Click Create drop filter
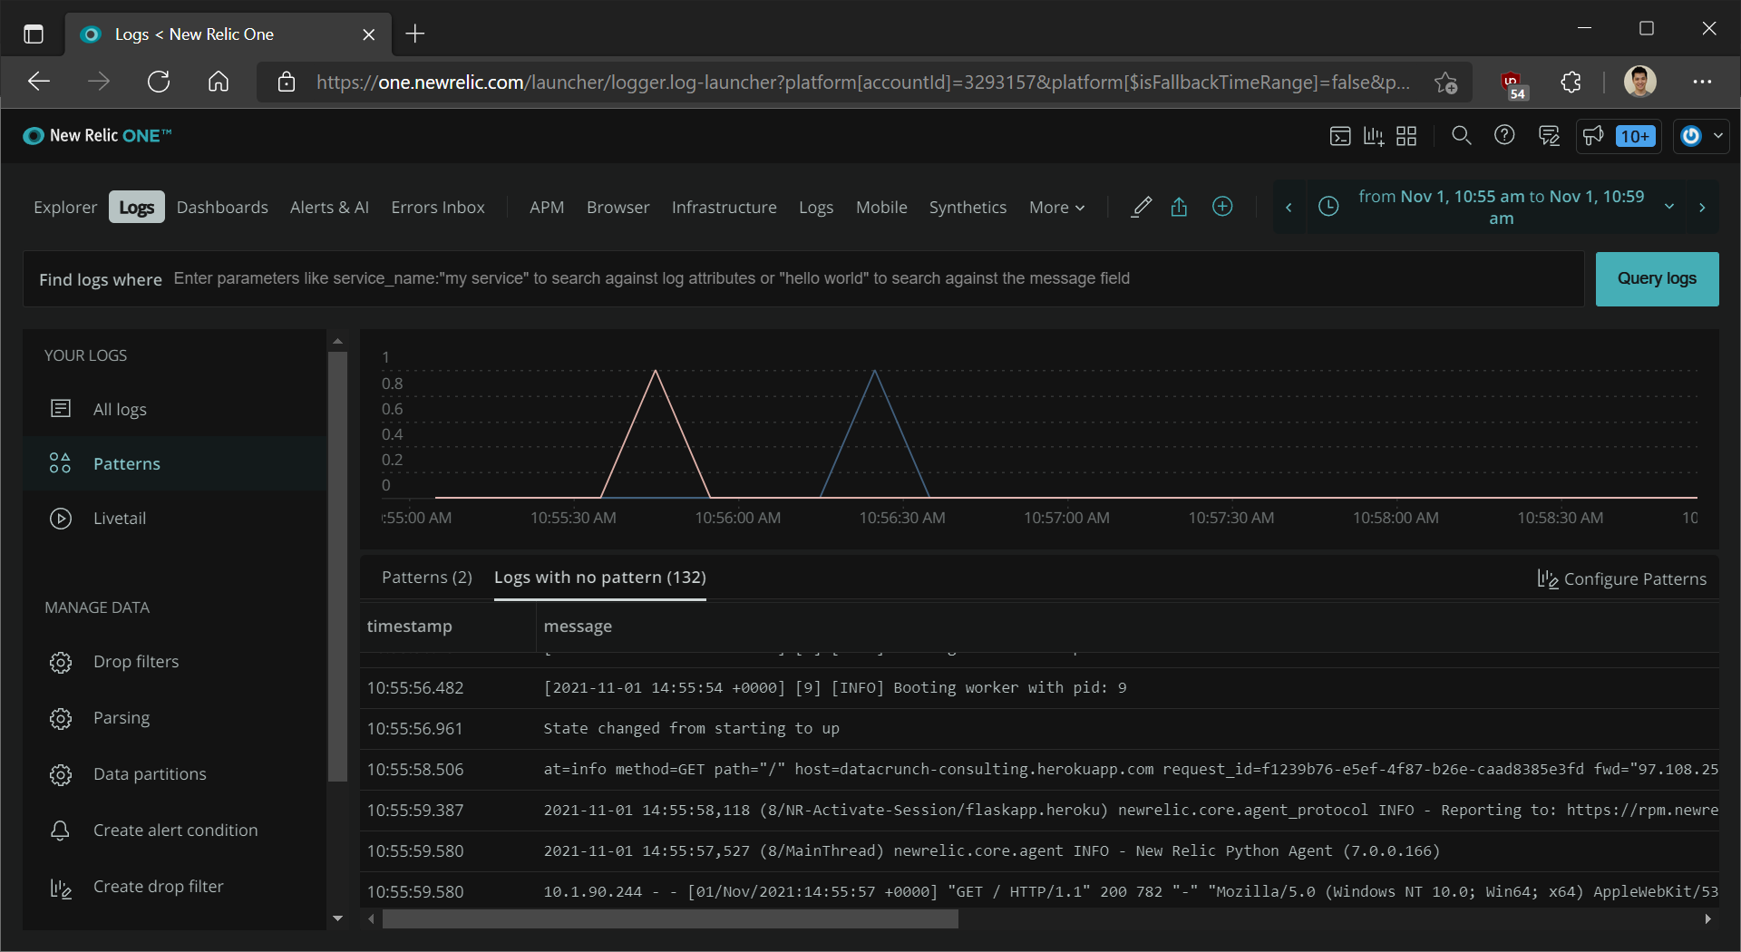 click(175, 887)
